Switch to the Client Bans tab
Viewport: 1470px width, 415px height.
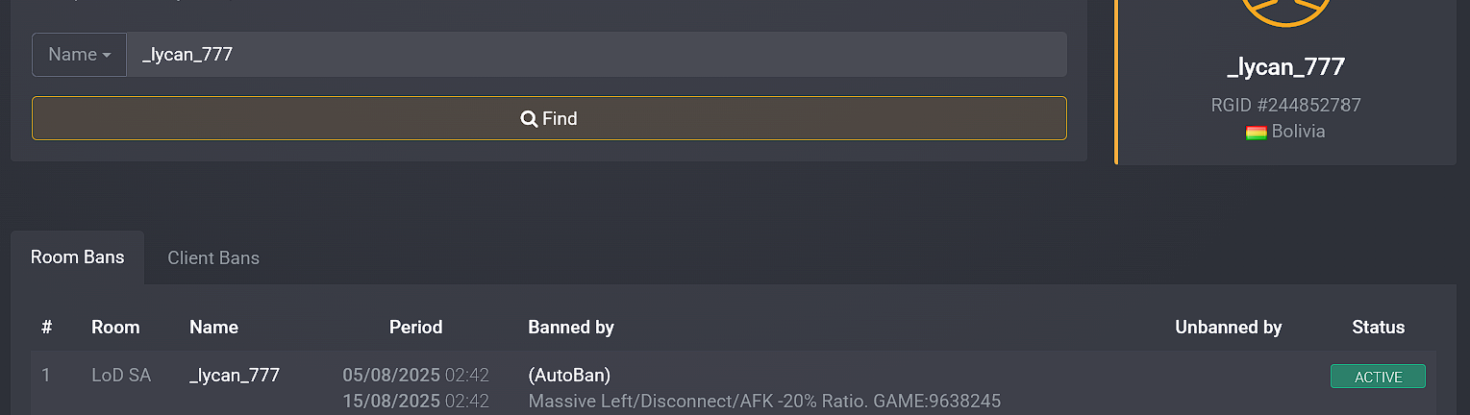click(213, 257)
